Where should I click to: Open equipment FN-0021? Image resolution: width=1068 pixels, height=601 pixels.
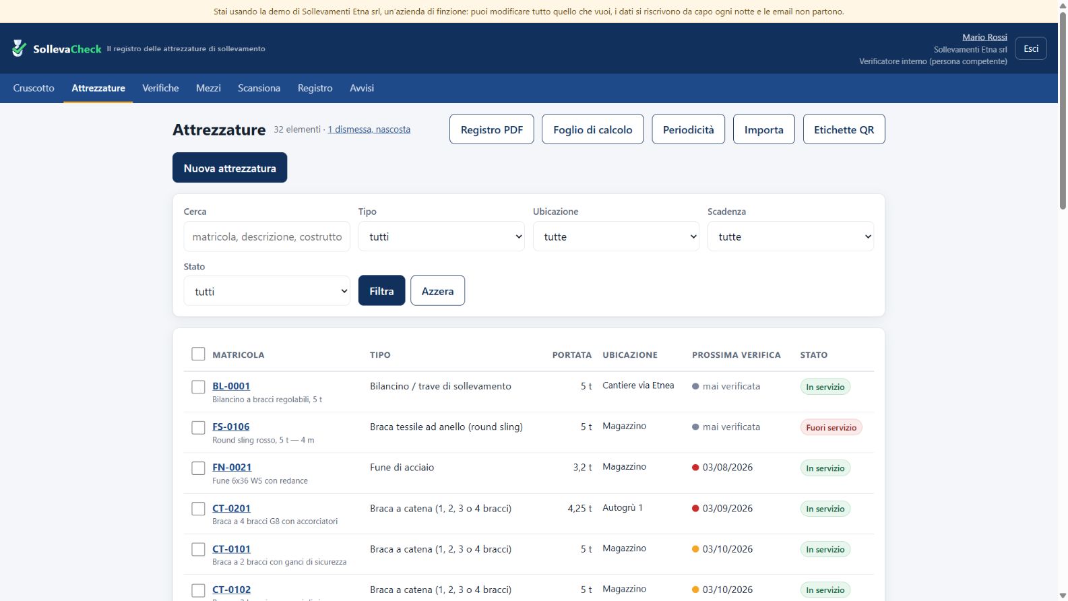[x=232, y=467]
